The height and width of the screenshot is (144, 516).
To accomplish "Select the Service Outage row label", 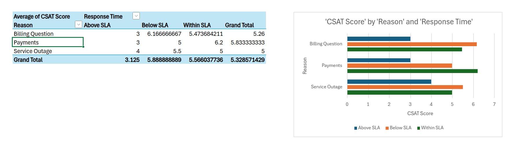I will [x=33, y=51].
